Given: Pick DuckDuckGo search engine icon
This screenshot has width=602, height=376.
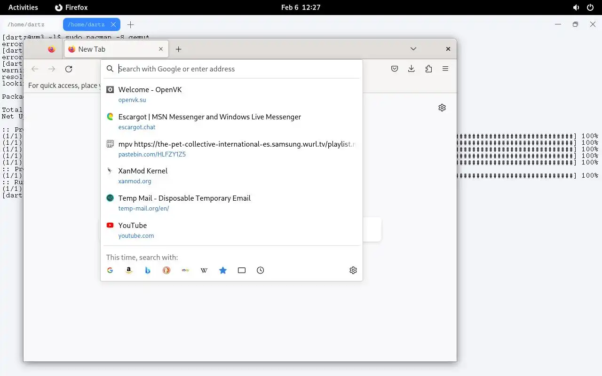Looking at the screenshot, I should click(166, 270).
